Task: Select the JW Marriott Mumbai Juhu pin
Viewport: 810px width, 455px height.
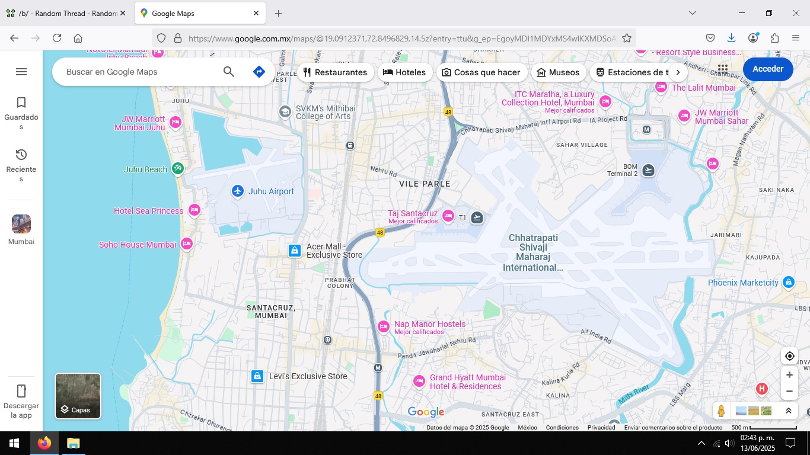Action: 175,123
